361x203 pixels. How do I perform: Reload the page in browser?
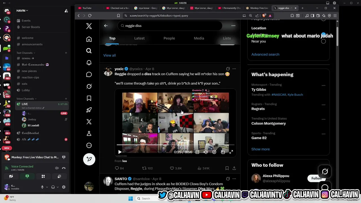click(x=90, y=16)
